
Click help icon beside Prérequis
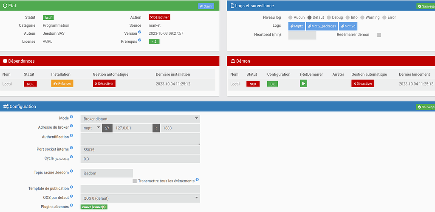click(x=139, y=40)
